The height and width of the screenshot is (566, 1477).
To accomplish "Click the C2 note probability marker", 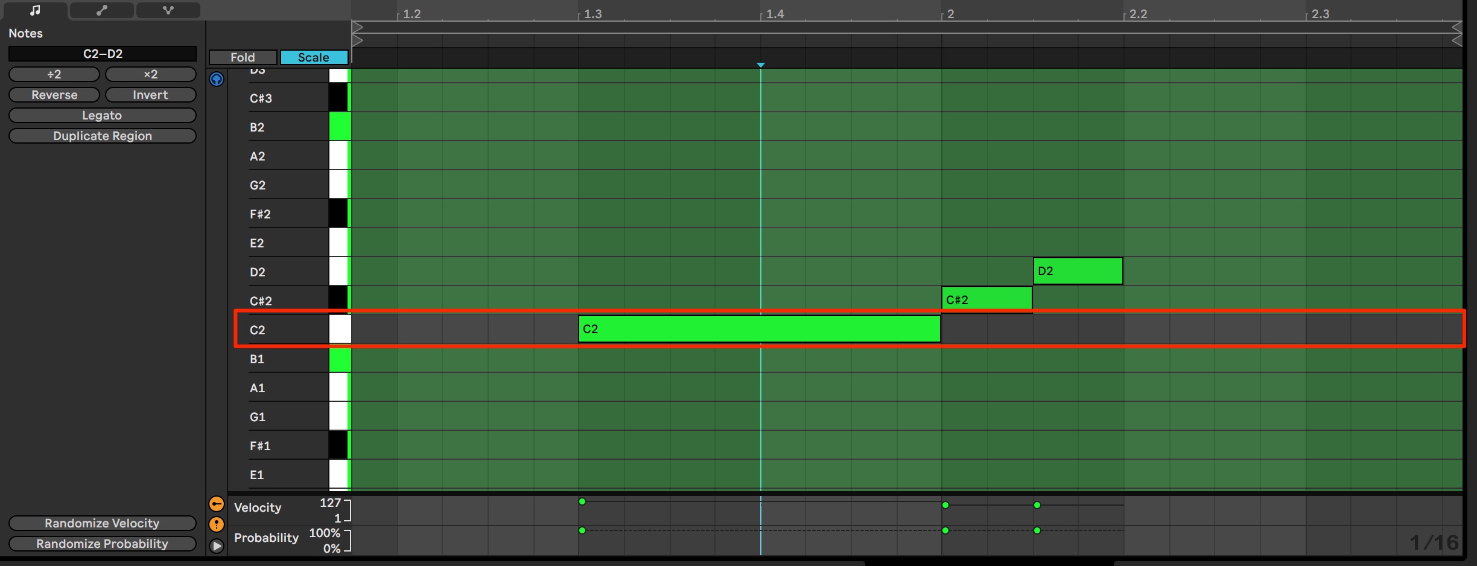I will (582, 530).
